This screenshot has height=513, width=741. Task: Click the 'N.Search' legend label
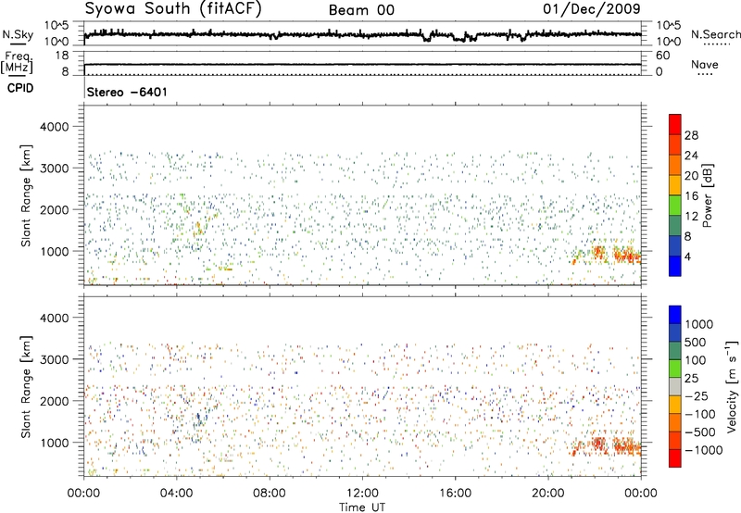pos(715,34)
